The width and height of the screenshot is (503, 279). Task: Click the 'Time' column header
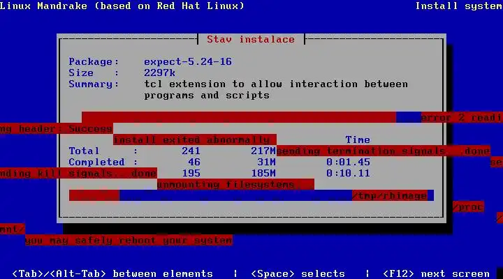358,139
